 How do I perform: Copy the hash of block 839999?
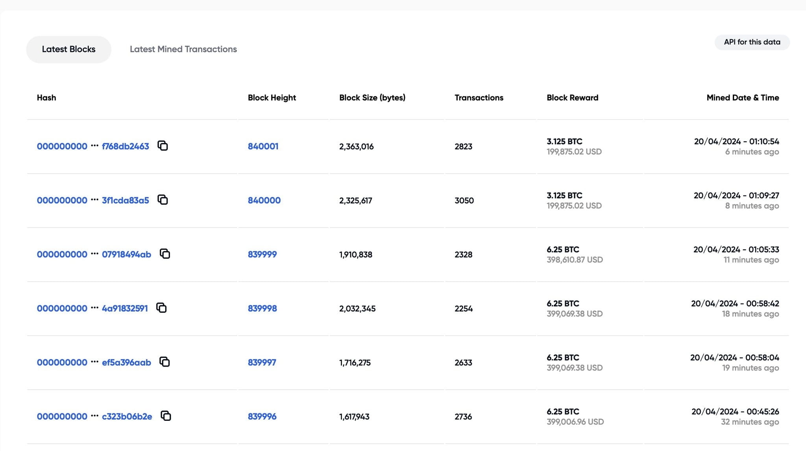point(165,254)
